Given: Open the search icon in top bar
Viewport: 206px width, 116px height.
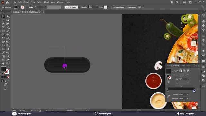Looking at the screenshot, I should pos(177,2).
